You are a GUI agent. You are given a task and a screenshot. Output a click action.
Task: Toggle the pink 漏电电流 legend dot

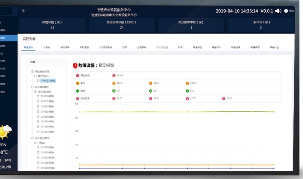click(78, 76)
